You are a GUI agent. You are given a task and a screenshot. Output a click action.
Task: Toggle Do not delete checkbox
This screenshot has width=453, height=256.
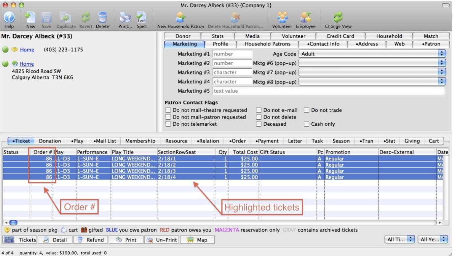[x=259, y=117]
